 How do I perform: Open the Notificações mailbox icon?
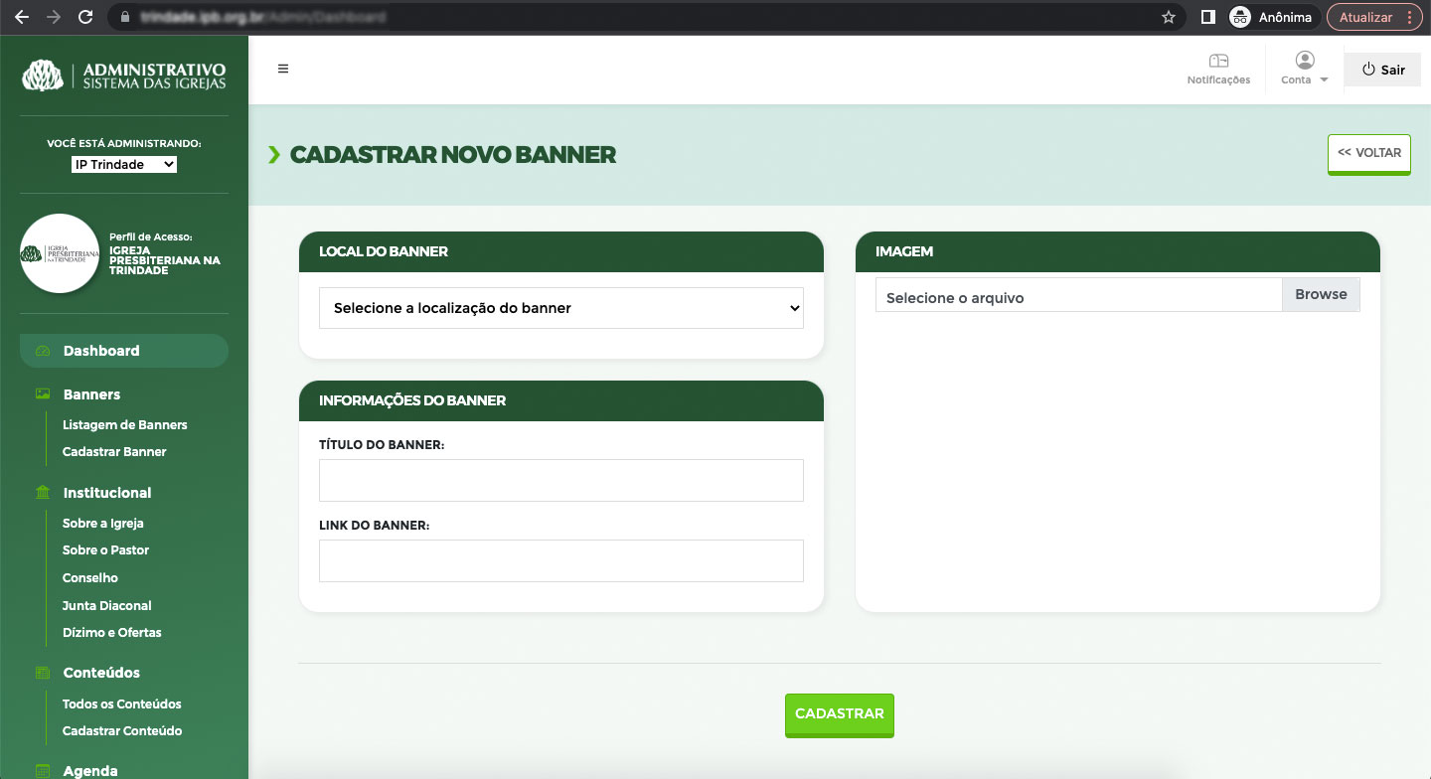tap(1218, 62)
